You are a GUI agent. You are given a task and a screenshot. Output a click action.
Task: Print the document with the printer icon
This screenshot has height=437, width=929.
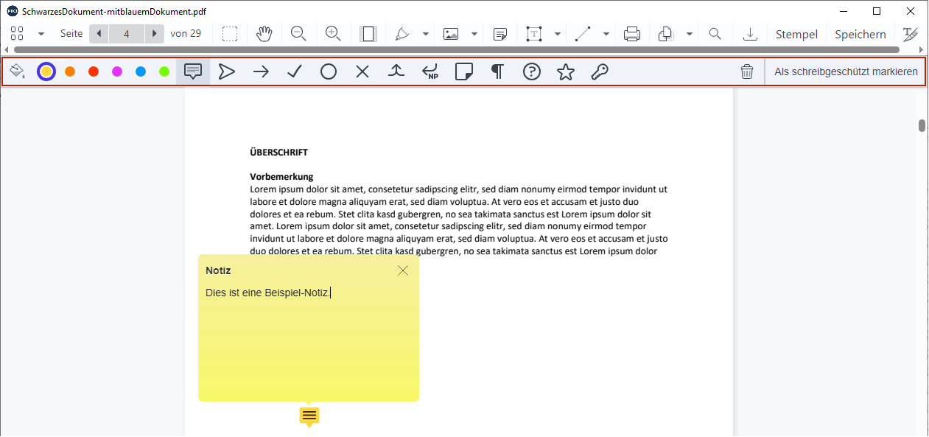[631, 34]
